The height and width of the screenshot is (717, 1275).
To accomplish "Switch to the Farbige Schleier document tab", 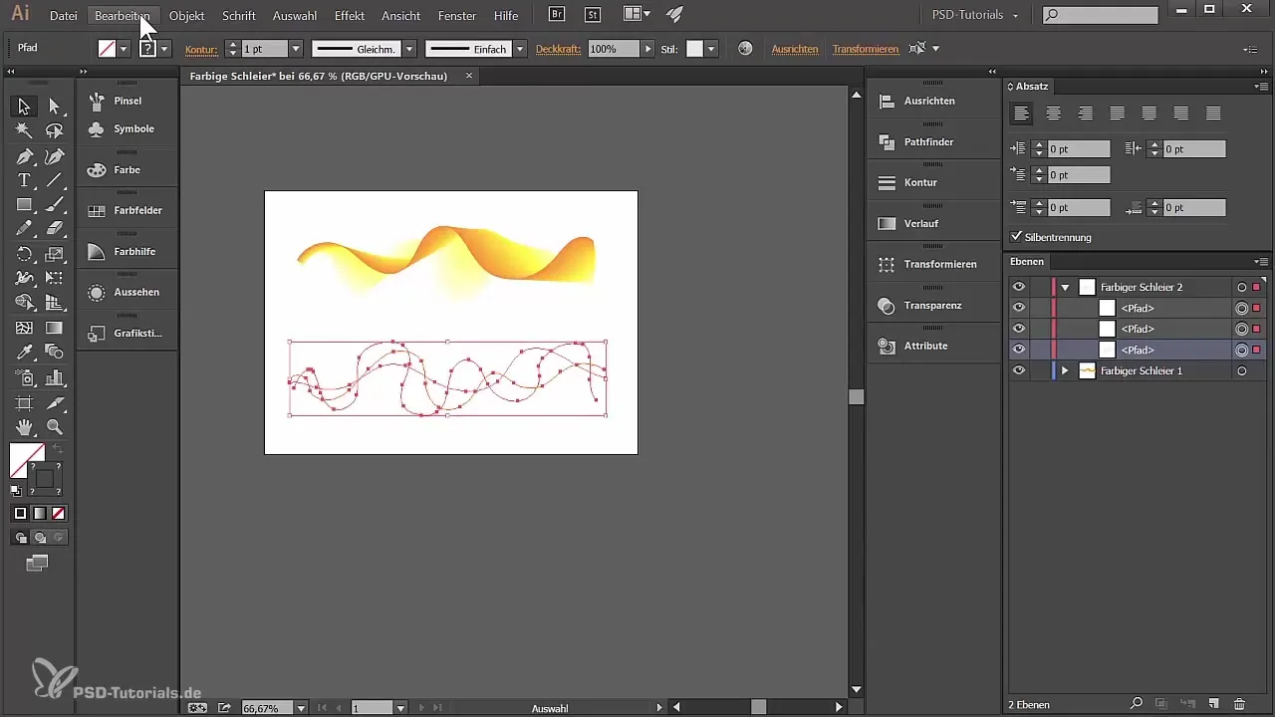I will (x=319, y=76).
